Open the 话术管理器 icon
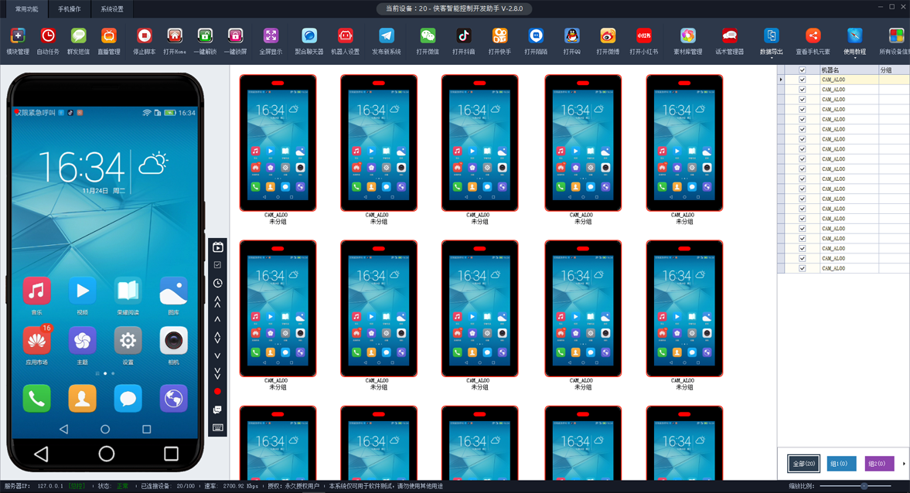Screen dimensions: 910x493 click(728, 36)
